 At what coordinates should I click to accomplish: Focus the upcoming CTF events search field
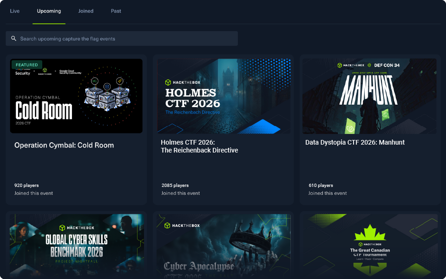point(122,39)
